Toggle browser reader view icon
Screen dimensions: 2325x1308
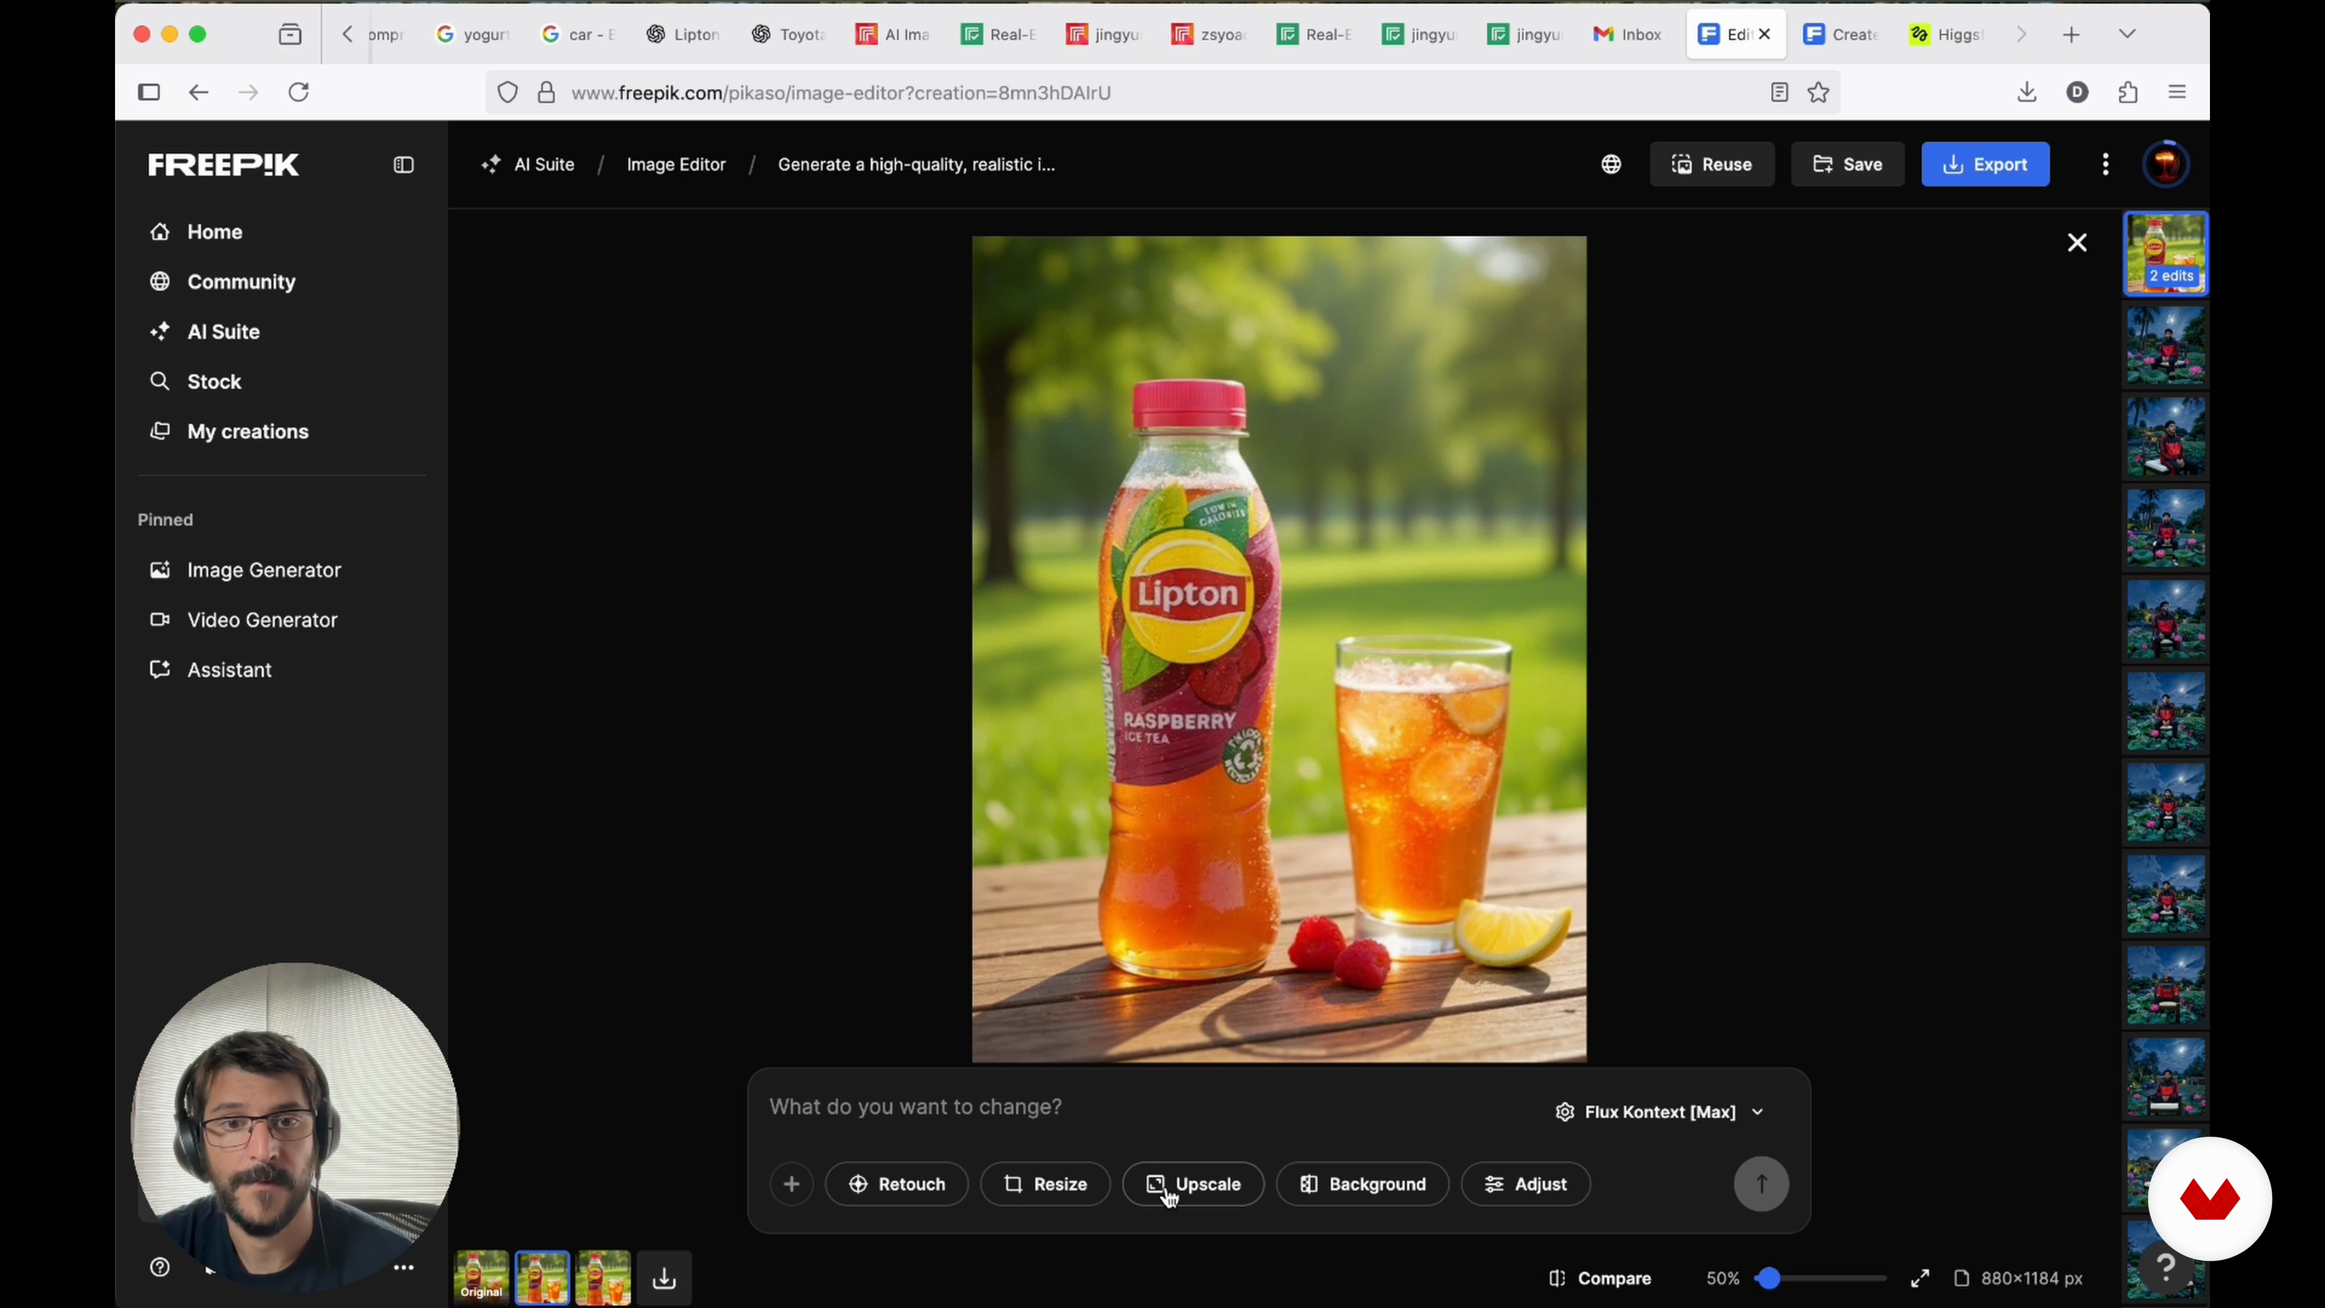(x=1779, y=93)
